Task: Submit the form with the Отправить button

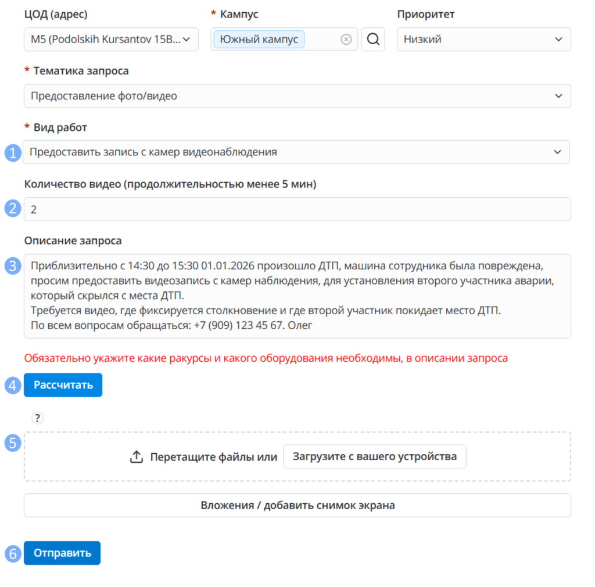Action: click(62, 553)
